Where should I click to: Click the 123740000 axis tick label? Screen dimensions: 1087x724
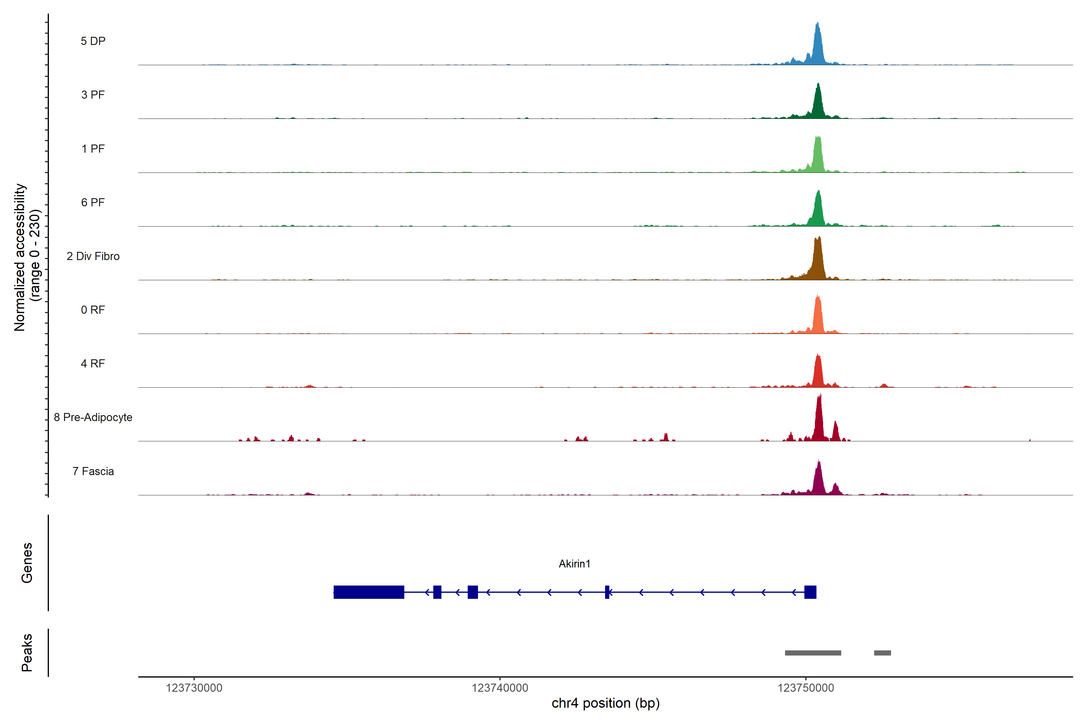pos(500,688)
